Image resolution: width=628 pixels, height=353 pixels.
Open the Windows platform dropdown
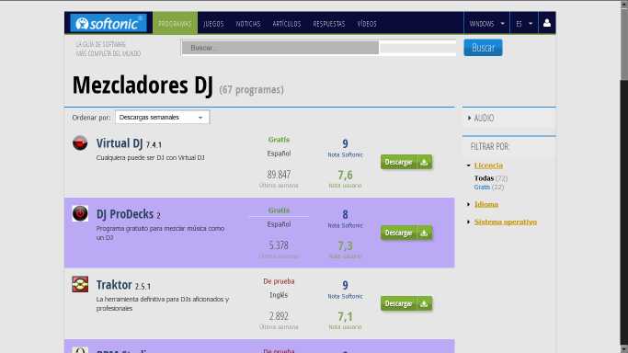tap(486, 24)
